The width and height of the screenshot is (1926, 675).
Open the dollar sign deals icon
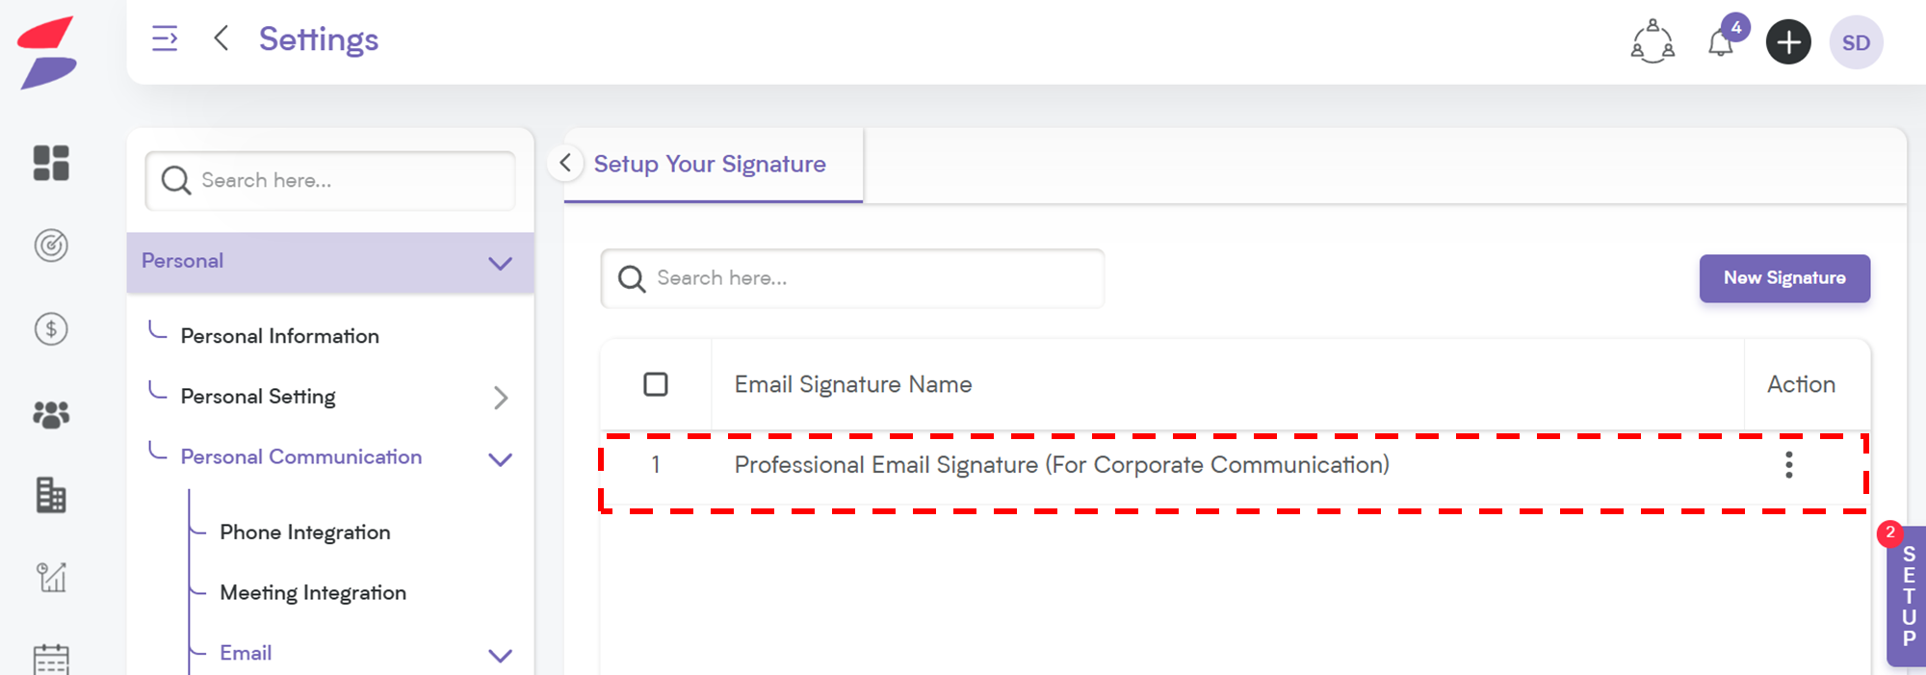point(51,329)
